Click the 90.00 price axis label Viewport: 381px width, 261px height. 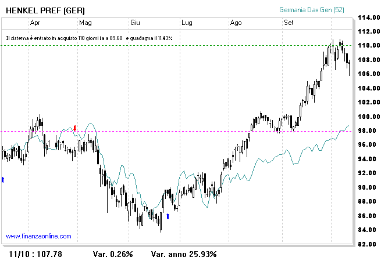coord(367,187)
